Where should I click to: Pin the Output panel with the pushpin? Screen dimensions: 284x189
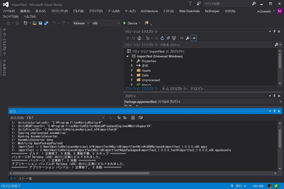click(274, 111)
